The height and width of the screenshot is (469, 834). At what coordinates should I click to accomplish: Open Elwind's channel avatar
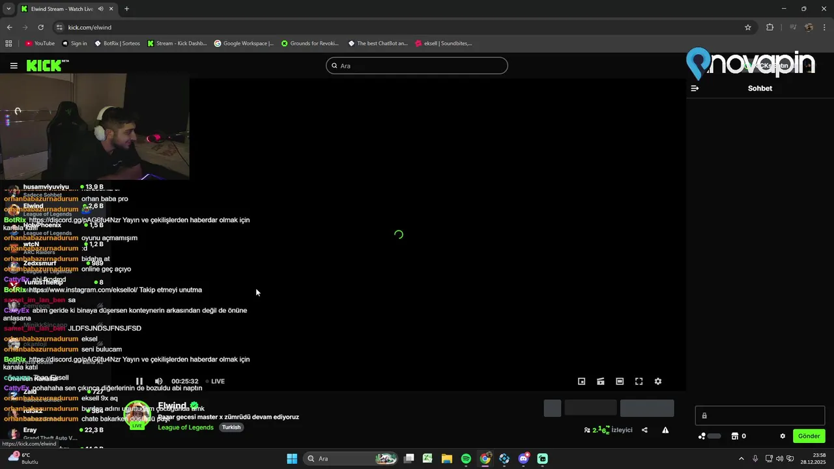coord(137,414)
